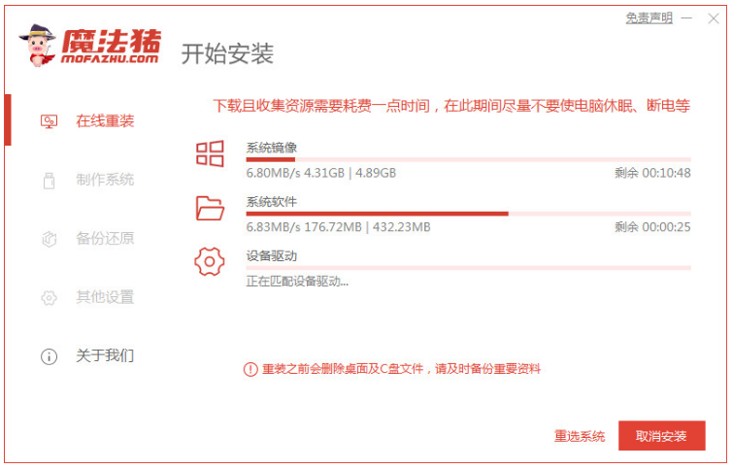The width and height of the screenshot is (732, 469).
Task: Click the 重选系统 link
Action: click(580, 436)
